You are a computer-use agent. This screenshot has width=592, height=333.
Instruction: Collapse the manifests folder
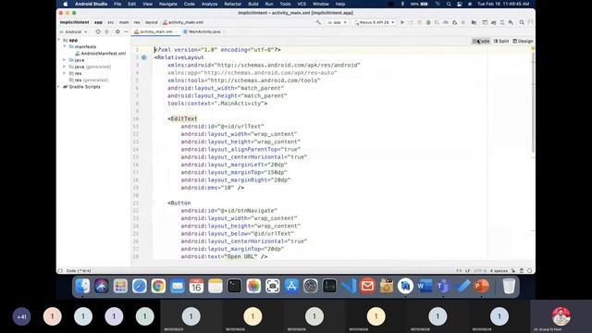[65, 46]
